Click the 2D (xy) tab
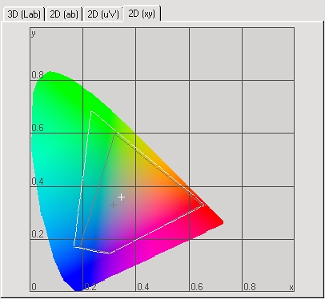 [x=142, y=14]
